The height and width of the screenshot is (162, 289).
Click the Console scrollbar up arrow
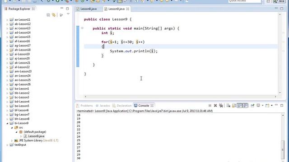tap(283, 115)
